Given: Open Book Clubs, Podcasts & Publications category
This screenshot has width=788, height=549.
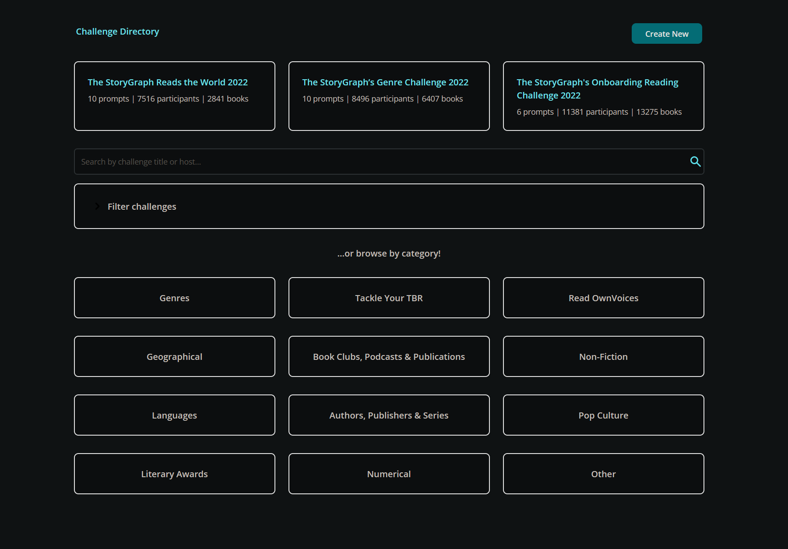Looking at the screenshot, I should [389, 356].
